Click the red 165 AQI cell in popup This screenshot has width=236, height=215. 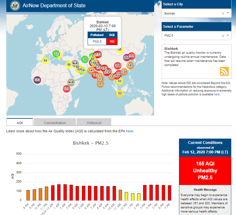[112, 41]
